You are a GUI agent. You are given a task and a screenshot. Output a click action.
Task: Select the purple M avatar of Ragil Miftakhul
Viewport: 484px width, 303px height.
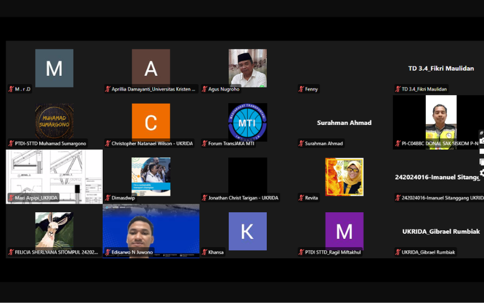[x=344, y=231]
